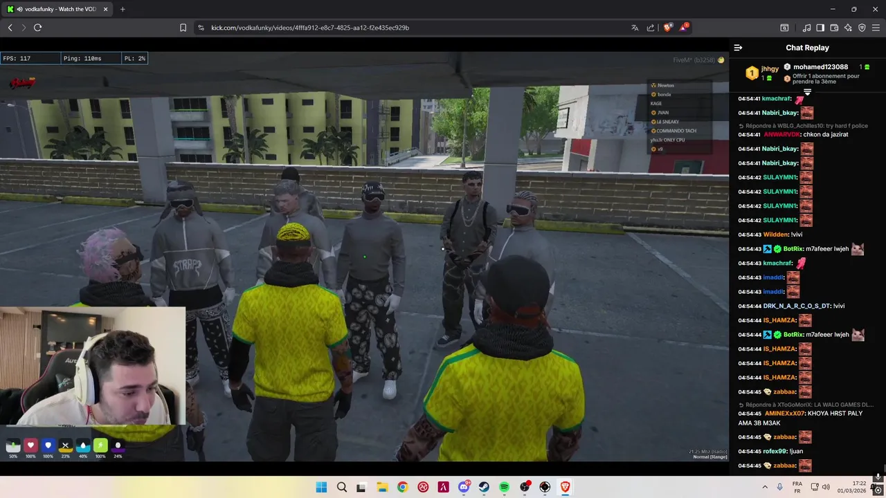
Task: Open the browser main menu hamburger
Action: [876, 28]
